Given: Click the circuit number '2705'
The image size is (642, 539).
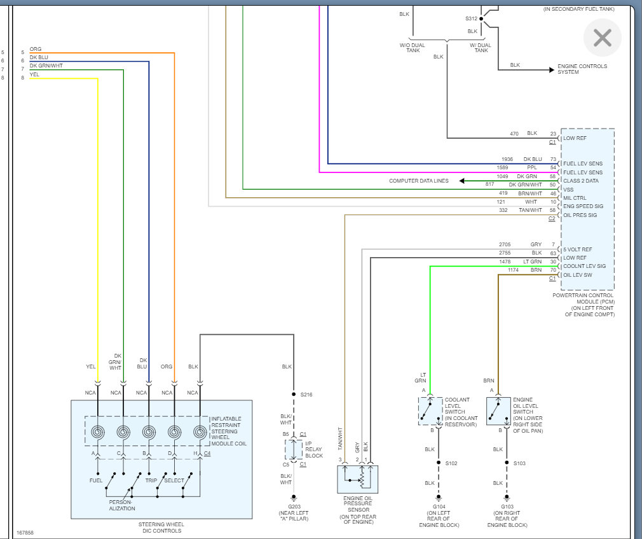Looking at the screenshot, I should [x=505, y=245].
